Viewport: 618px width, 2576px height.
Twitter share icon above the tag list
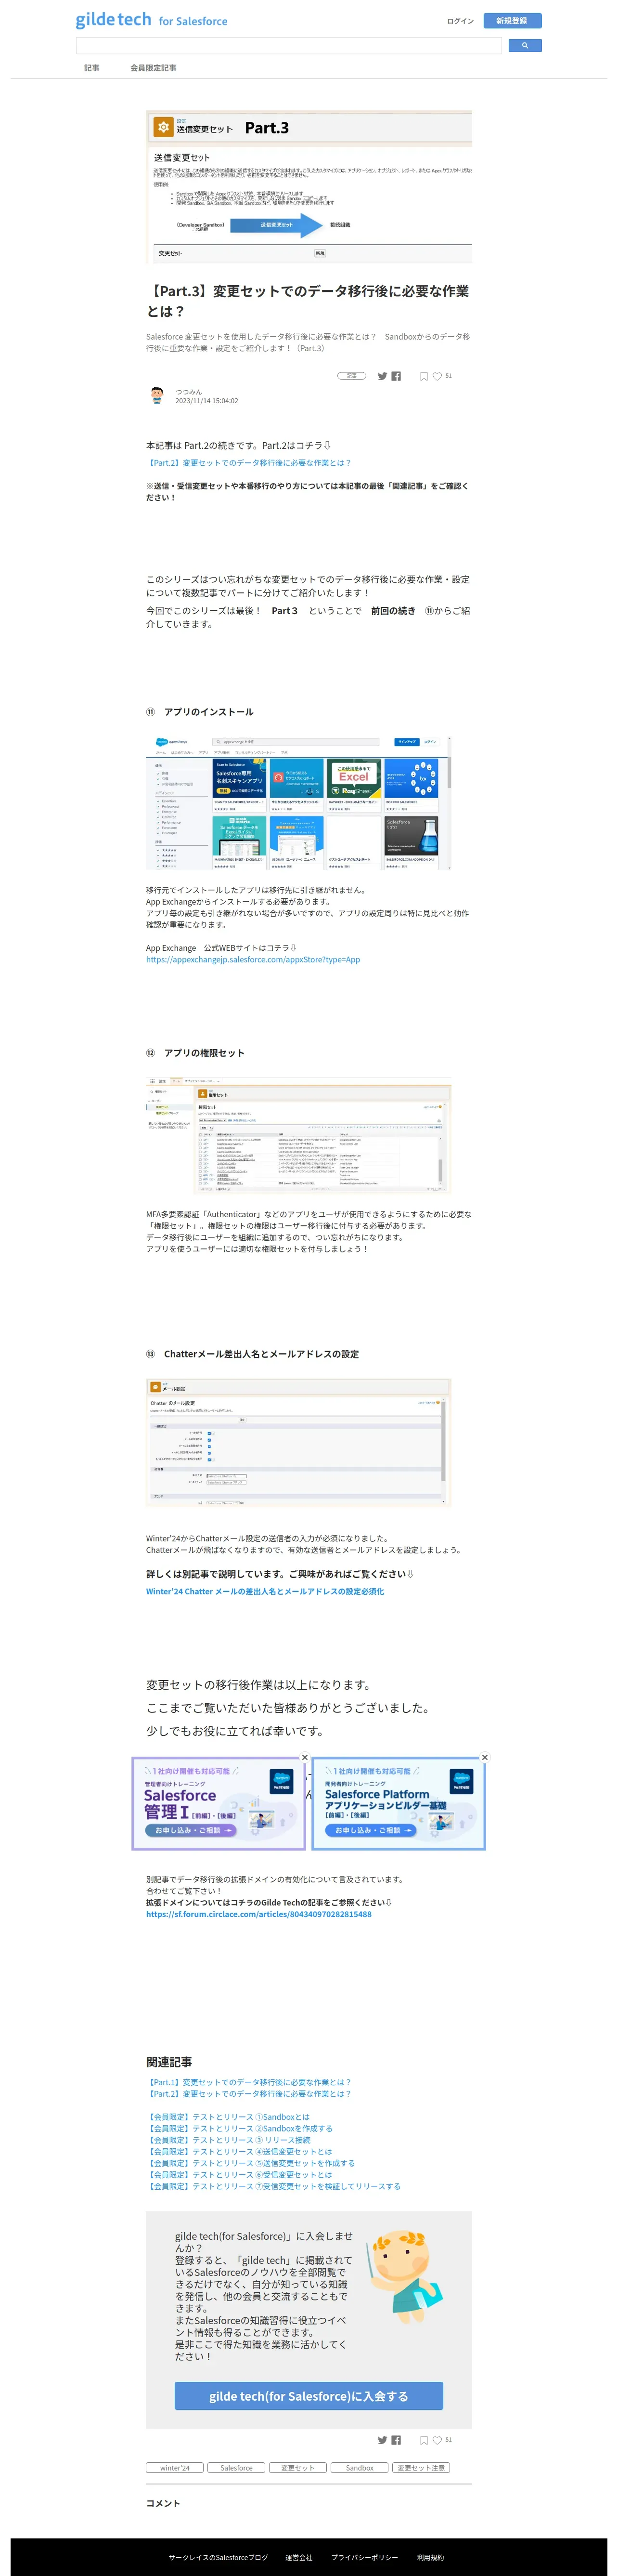coord(382,2440)
